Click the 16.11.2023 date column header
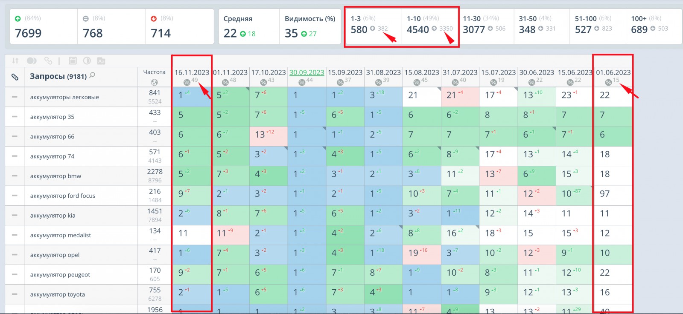The width and height of the screenshot is (683, 314). point(192,72)
